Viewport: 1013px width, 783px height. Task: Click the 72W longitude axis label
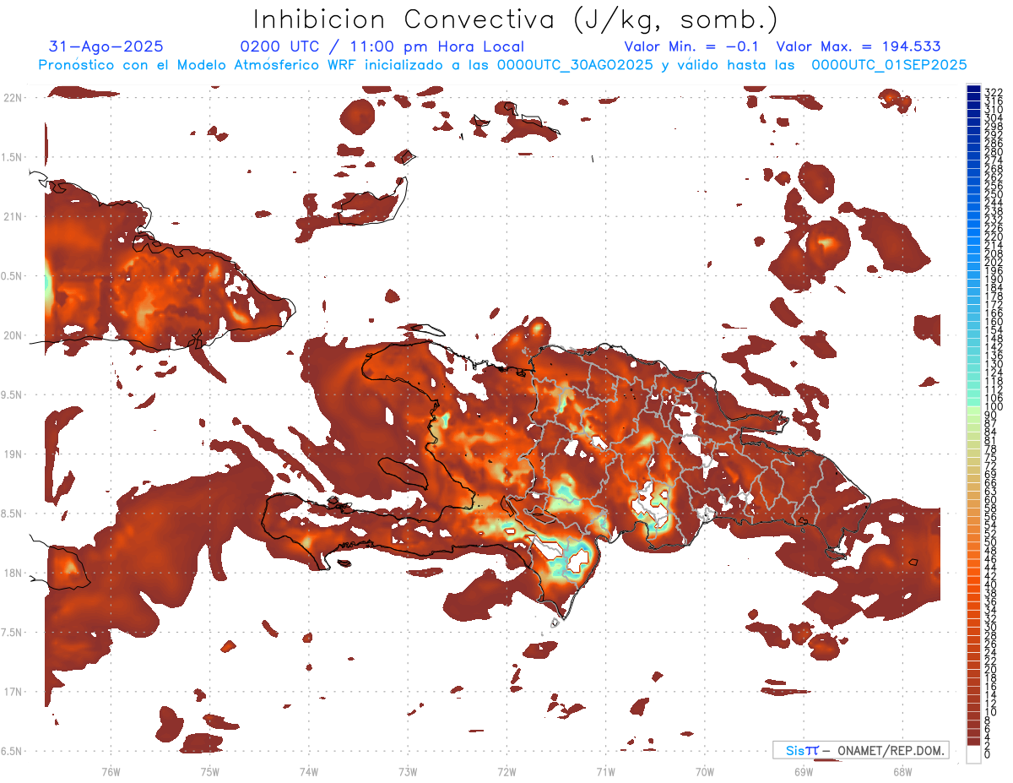(506, 771)
